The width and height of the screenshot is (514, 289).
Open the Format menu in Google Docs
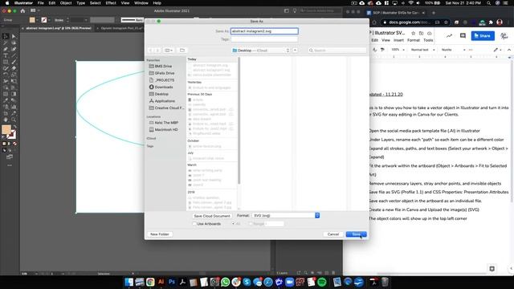pyautogui.click(x=414, y=40)
